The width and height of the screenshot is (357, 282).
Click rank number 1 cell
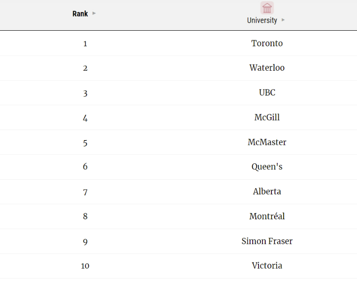(x=85, y=44)
